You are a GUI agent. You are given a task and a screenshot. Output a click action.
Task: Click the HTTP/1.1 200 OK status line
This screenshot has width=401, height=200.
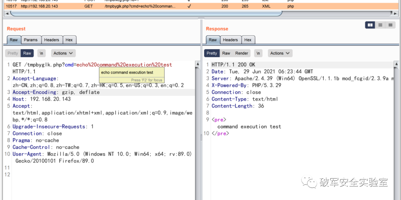[233, 65]
